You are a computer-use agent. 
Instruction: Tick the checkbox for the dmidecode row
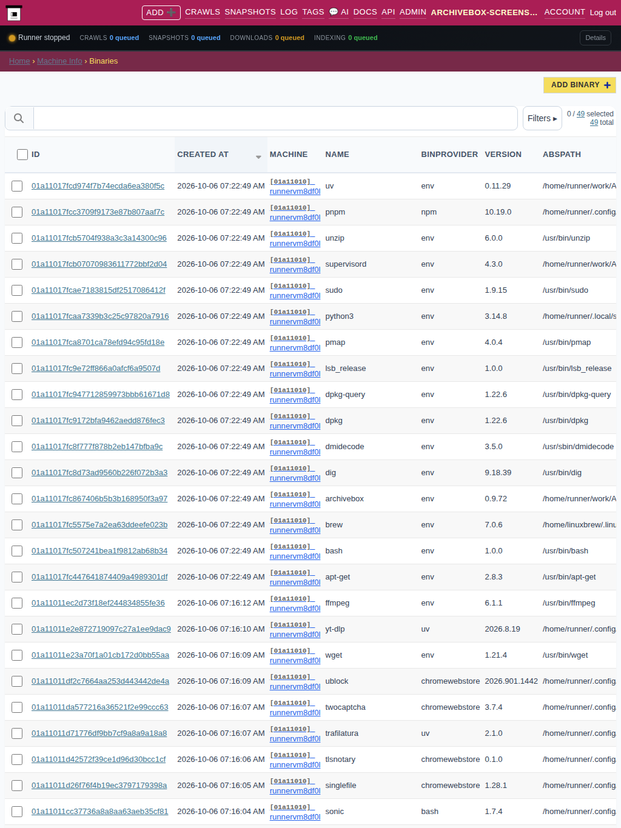click(17, 447)
